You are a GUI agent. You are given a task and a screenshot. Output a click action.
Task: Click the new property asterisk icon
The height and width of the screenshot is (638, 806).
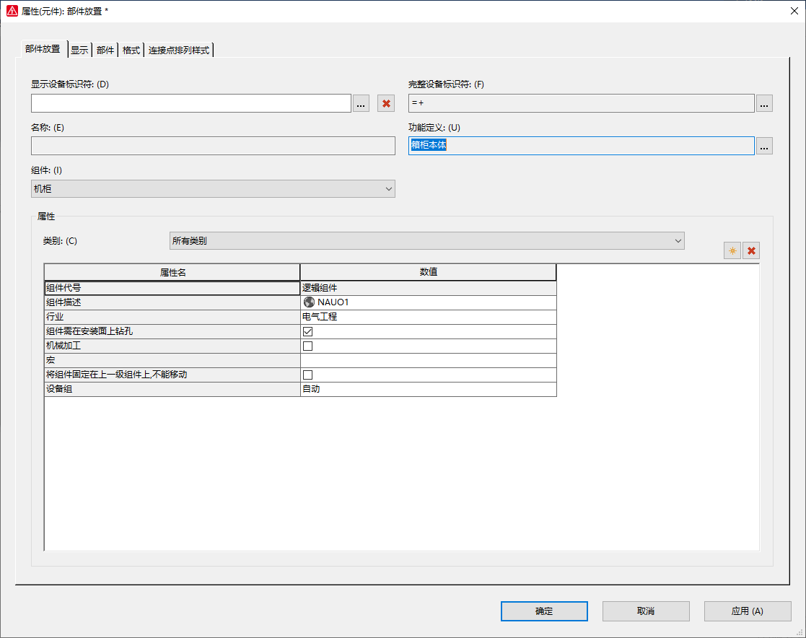tap(732, 250)
